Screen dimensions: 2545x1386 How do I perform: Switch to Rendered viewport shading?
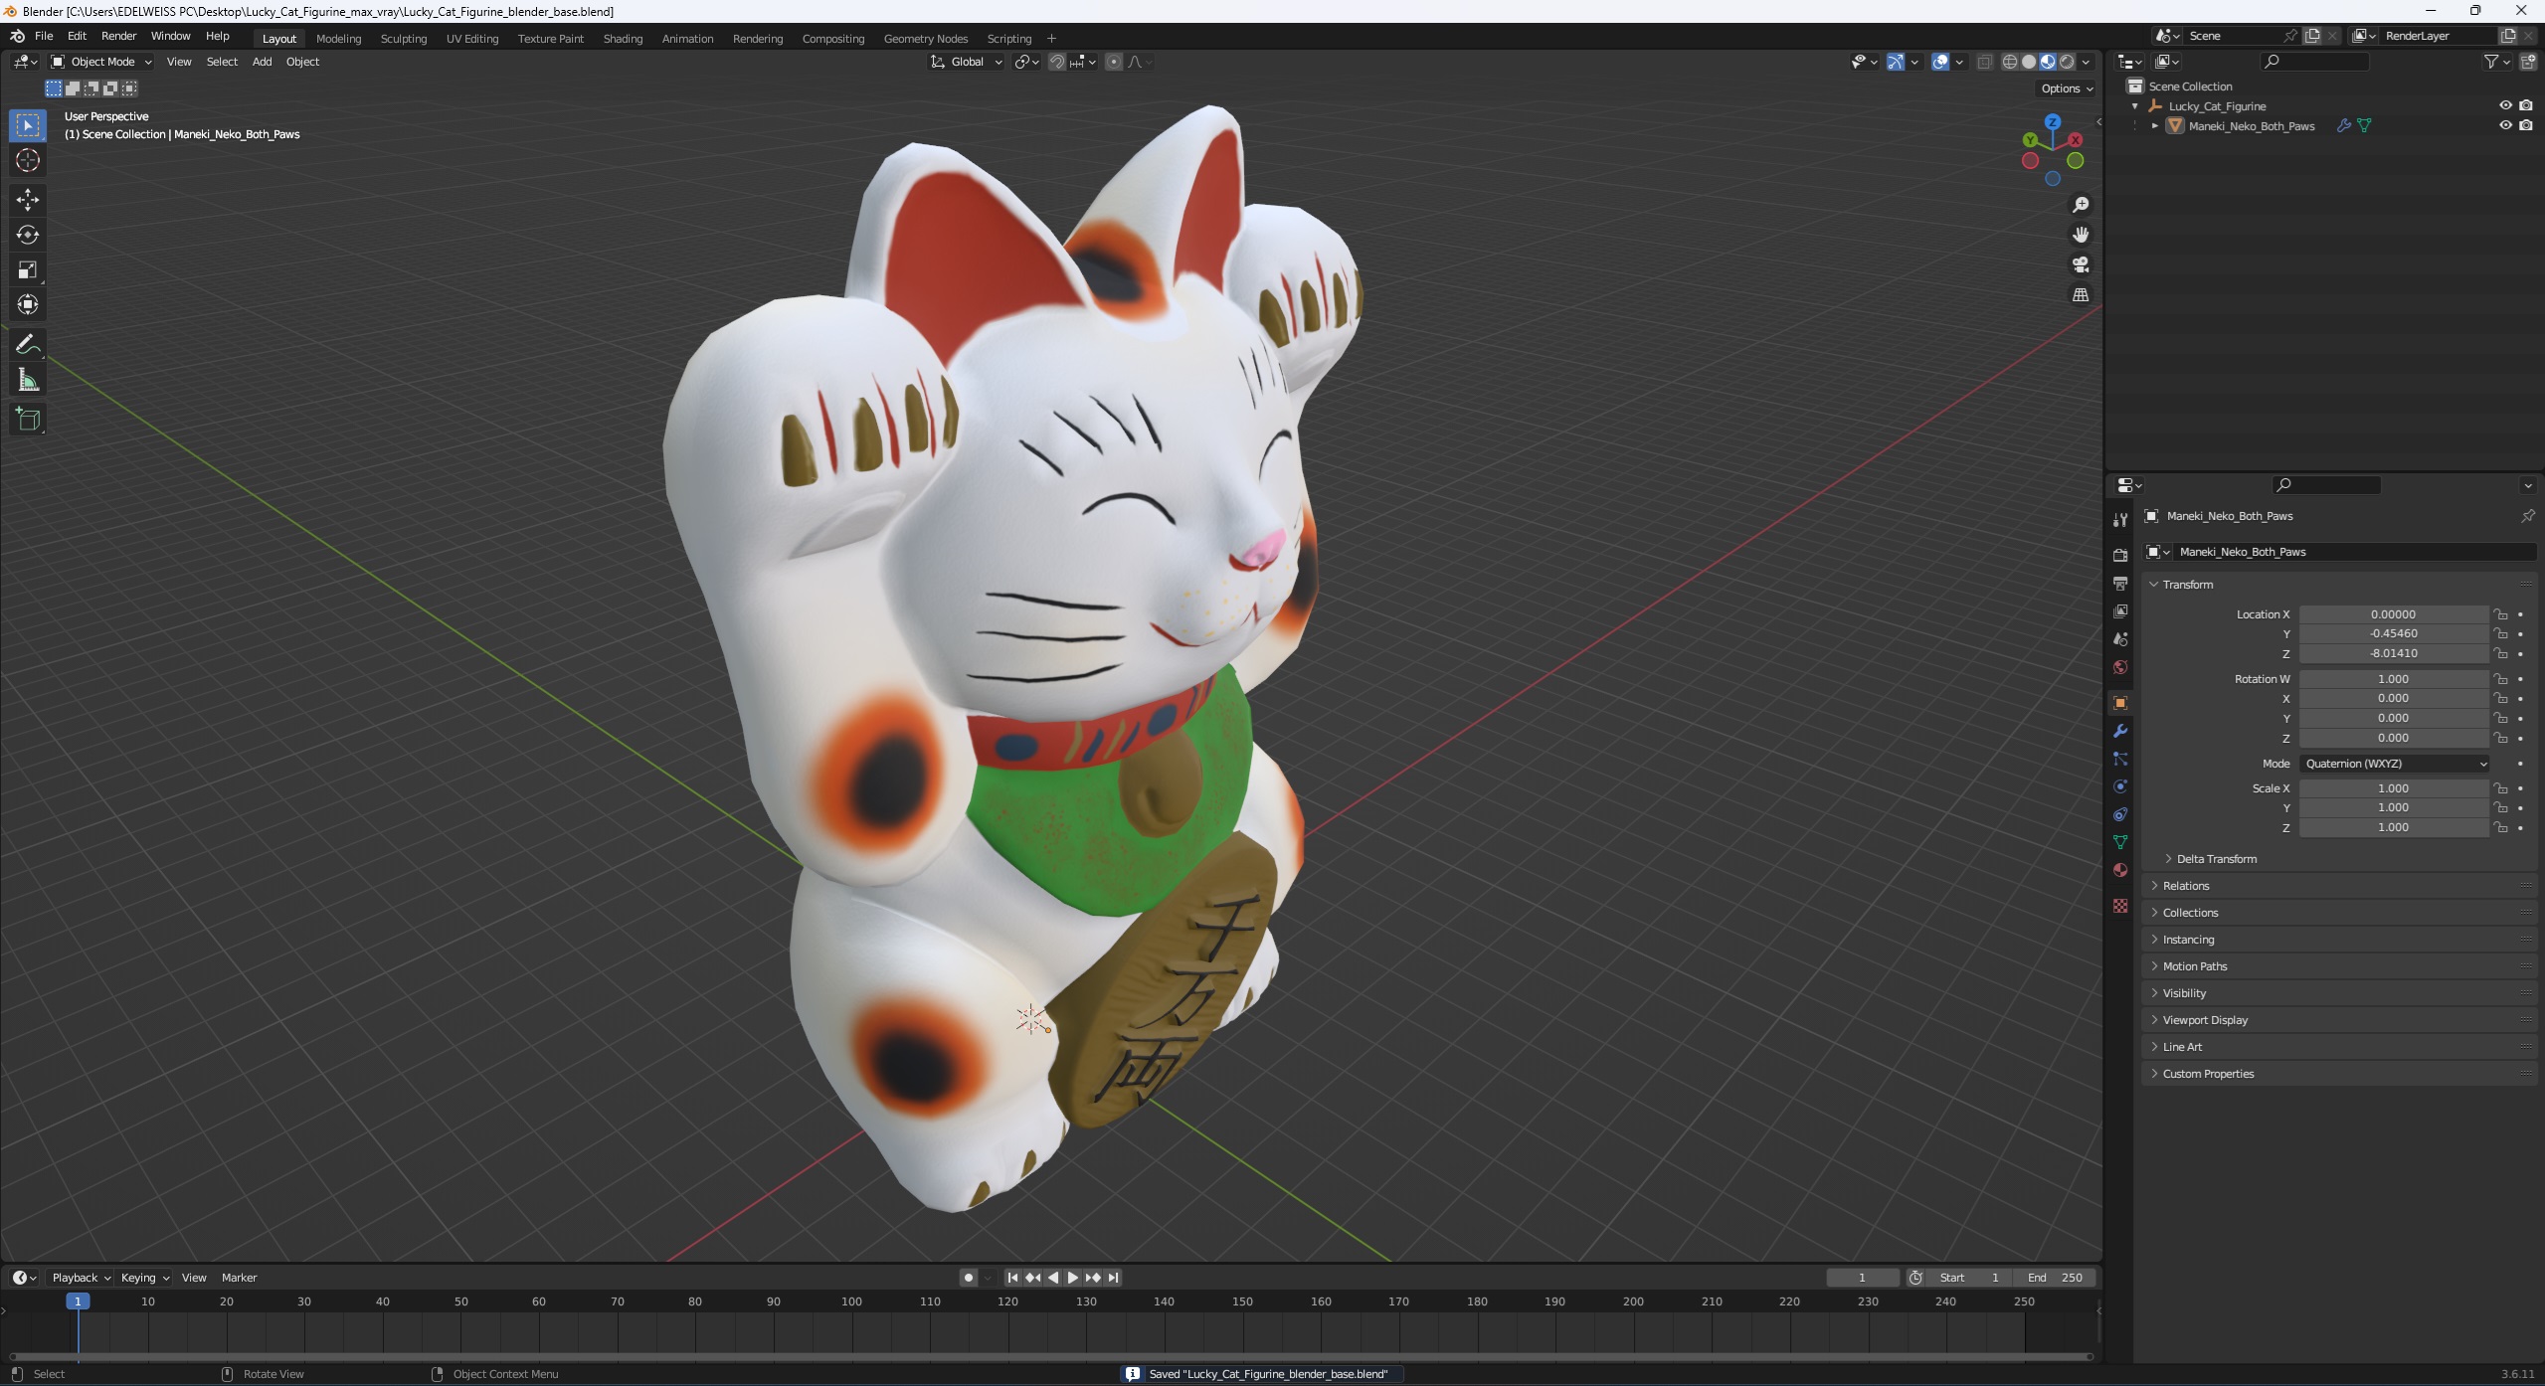(2067, 62)
